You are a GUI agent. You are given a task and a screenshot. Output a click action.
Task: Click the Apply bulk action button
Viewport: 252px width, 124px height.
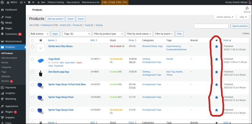point(55,34)
